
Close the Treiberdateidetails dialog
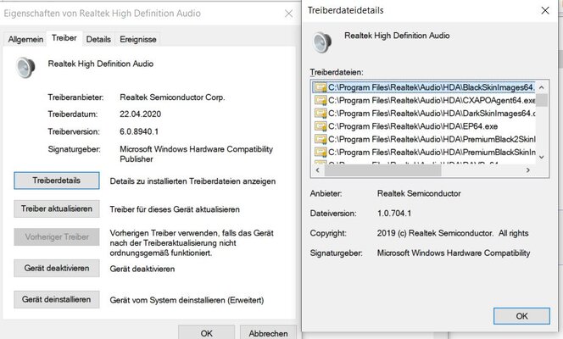pyautogui.click(x=545, y=10)
